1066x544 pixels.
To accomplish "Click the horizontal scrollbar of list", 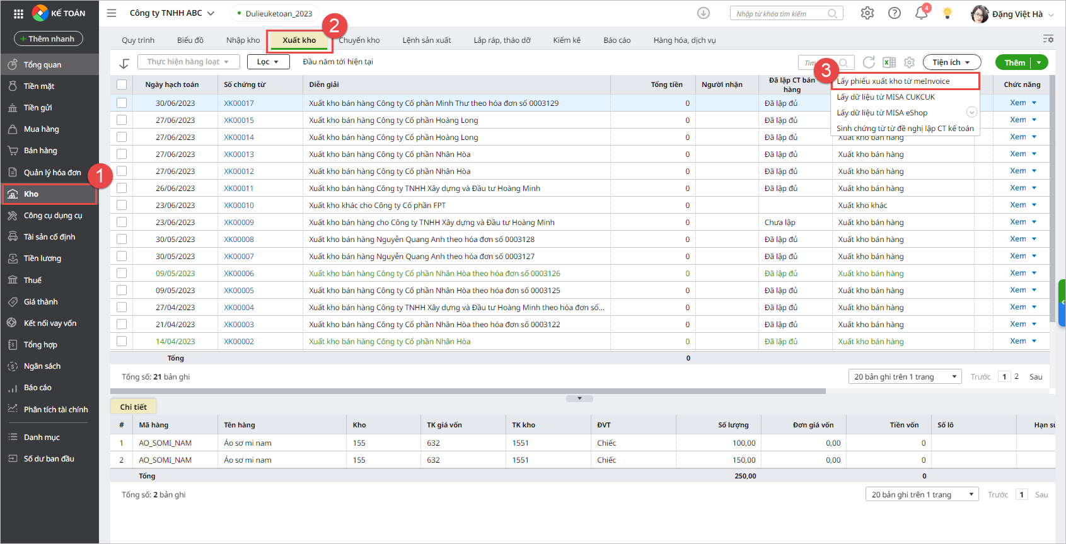I will 468,391.
